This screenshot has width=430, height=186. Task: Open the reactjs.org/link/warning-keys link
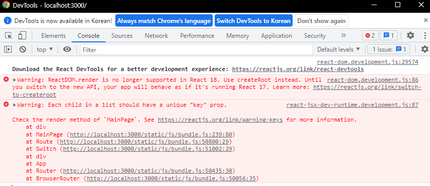click(220, 120)
